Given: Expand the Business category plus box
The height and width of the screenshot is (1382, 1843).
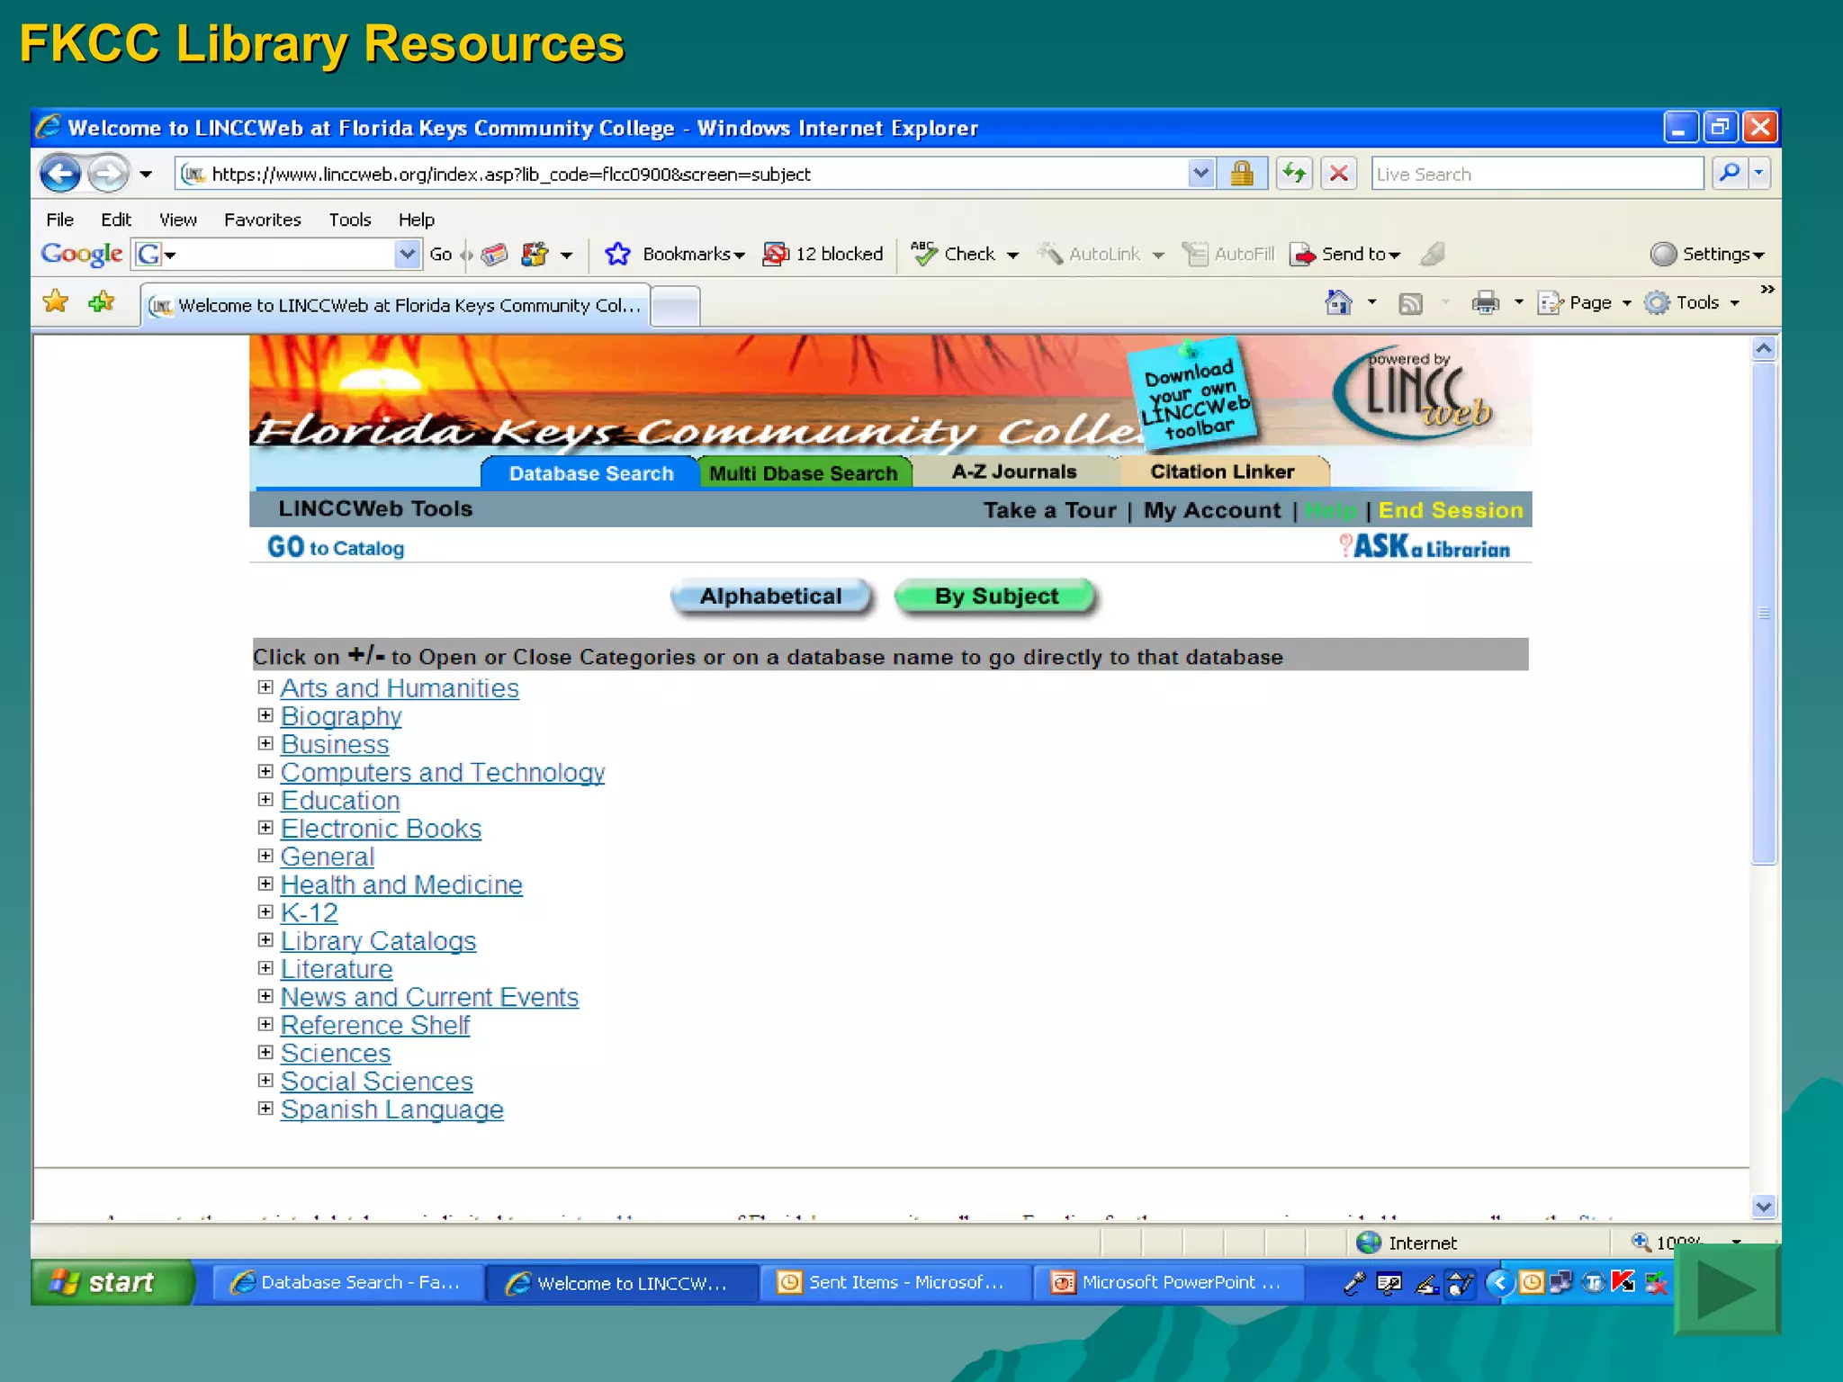Looking at the screenshot, I should coord(265,743).
